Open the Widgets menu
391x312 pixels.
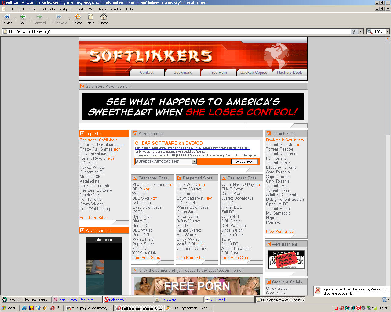65,9
